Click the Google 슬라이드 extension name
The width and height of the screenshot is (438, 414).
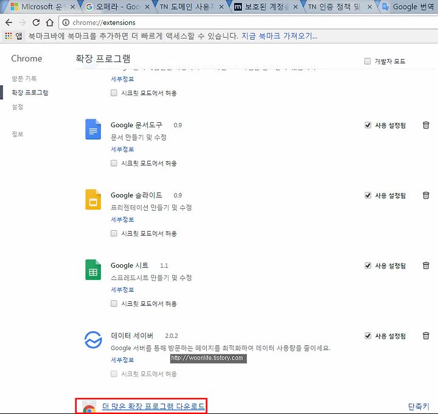(x=136, y=195)
